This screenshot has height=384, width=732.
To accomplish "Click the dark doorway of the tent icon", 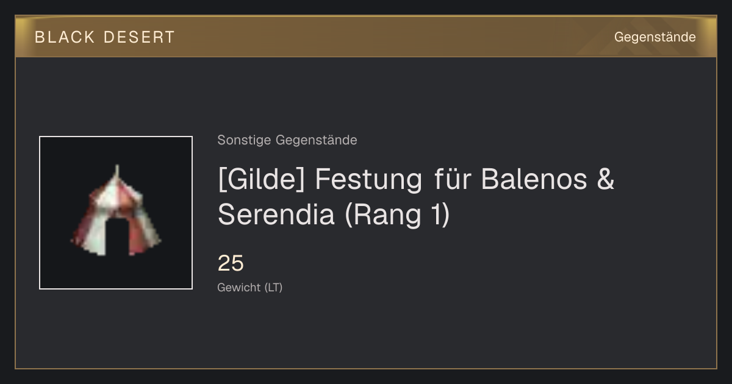I will 117,238.
